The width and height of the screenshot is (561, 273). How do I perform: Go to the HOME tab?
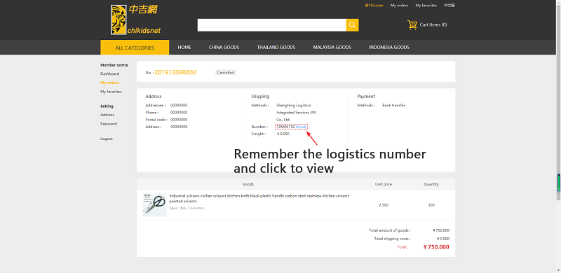point(184,47)
